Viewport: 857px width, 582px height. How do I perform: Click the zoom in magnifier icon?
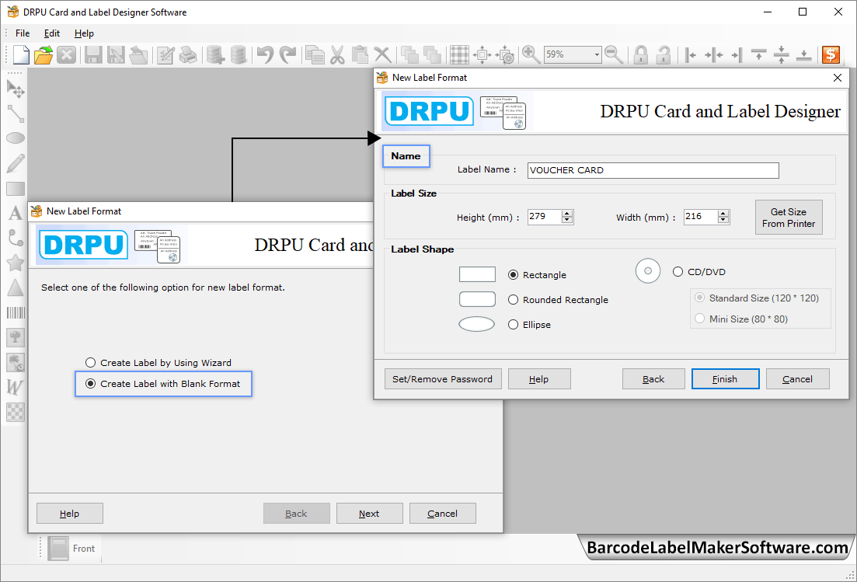(531, 55)
